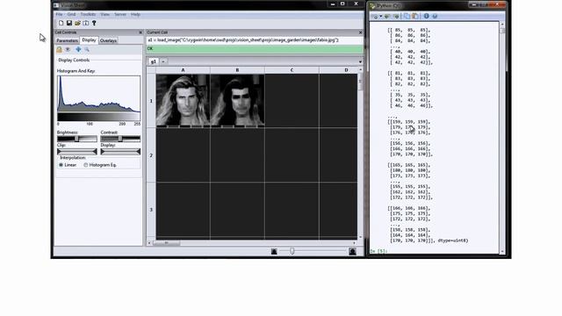Click the histogram plot in Display Controls

pos(98,94)
